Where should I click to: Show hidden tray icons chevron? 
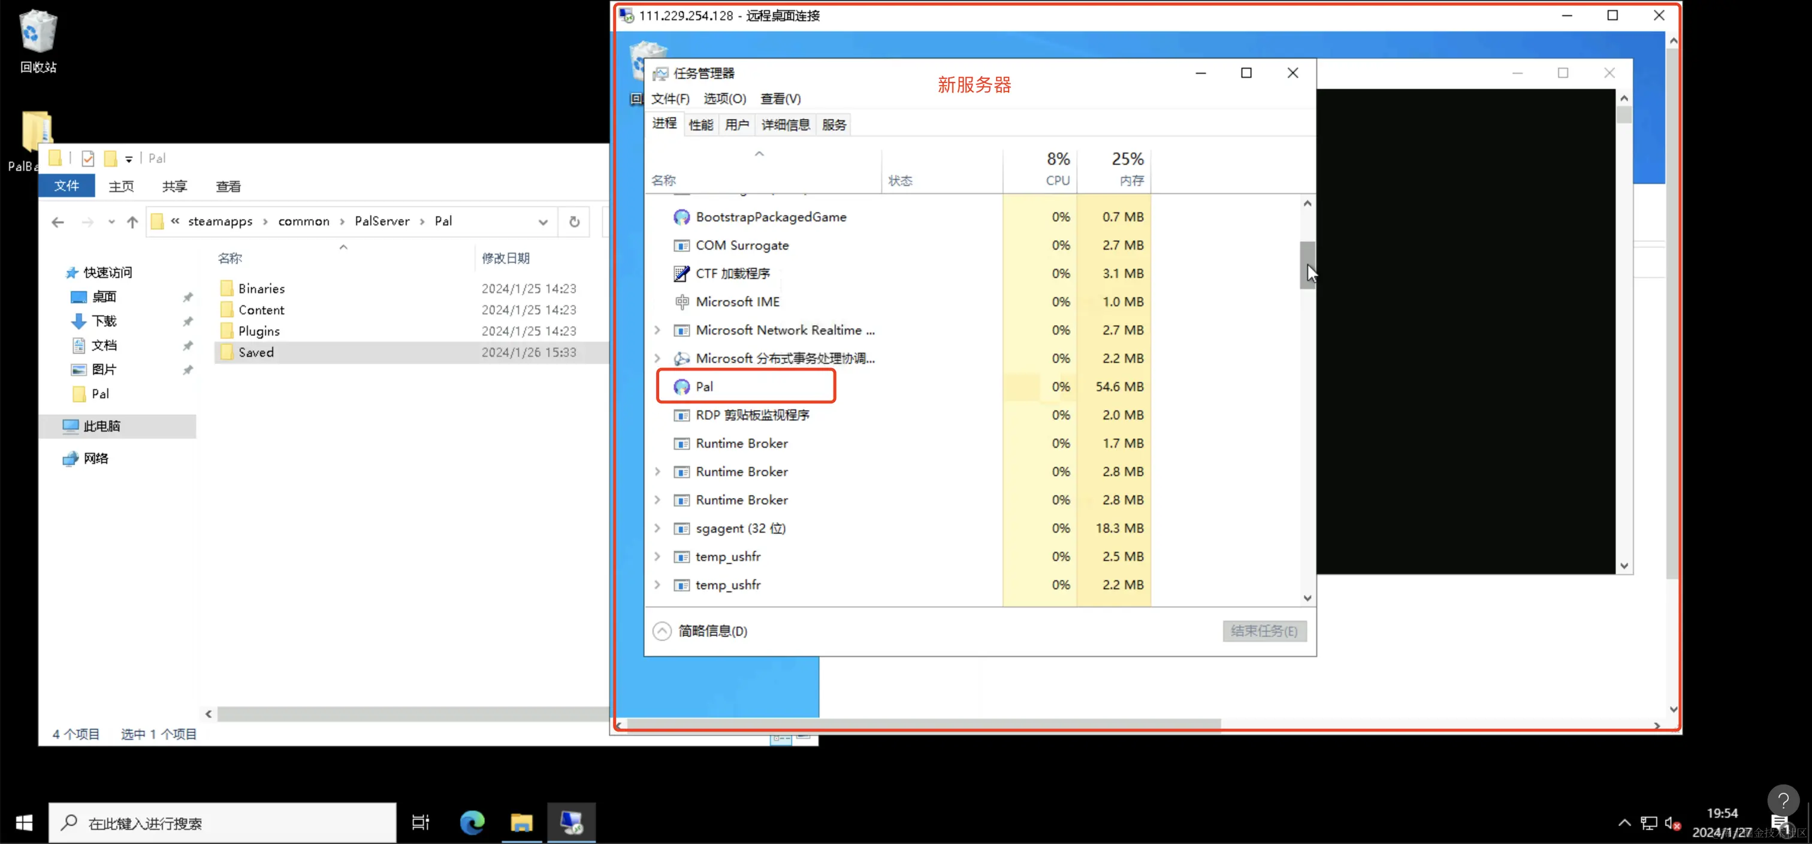(1624, 823)
